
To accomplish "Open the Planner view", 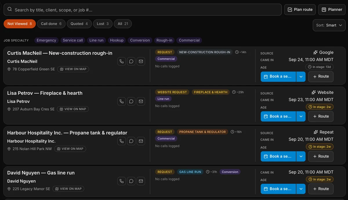I will click(332, 10).
